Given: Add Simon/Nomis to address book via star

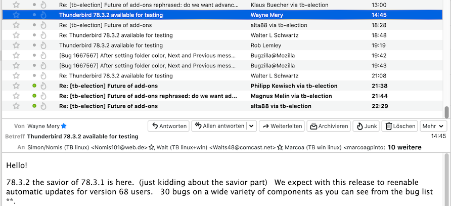Looking at the screenshot, I should pos(151,147).
